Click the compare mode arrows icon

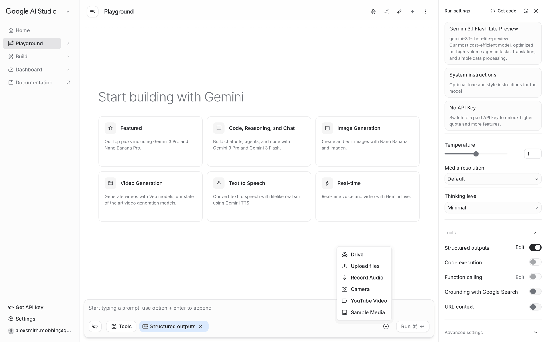pos(399,12)
